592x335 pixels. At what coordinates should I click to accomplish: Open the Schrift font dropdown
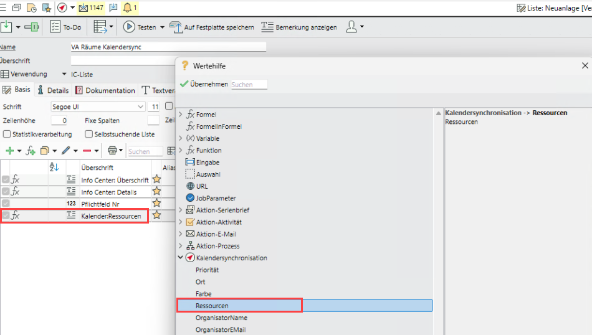click(x=140, y=107)
